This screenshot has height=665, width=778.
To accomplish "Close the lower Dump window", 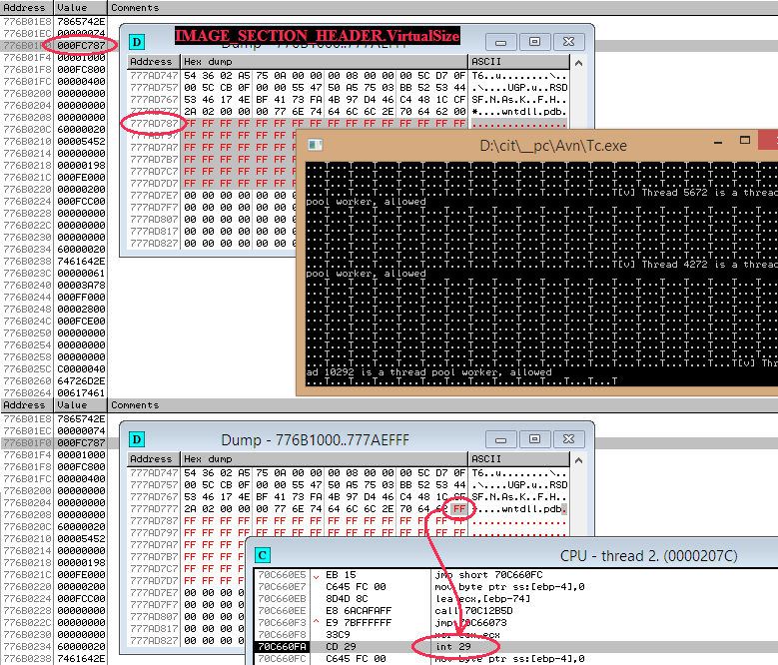I will click(570, 439).
